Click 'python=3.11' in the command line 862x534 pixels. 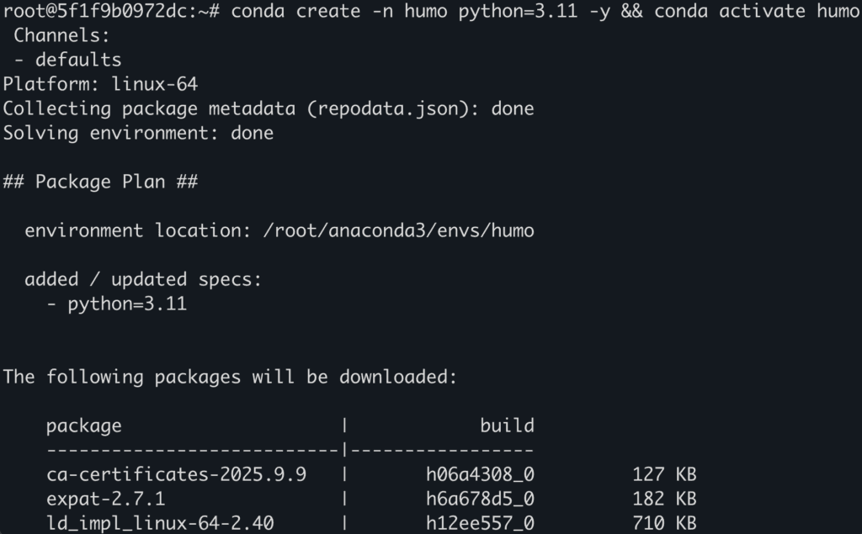518,11
